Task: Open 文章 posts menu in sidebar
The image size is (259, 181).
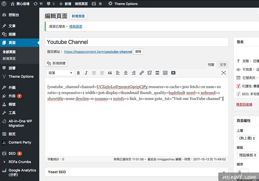Action: [x=20, y=26]
